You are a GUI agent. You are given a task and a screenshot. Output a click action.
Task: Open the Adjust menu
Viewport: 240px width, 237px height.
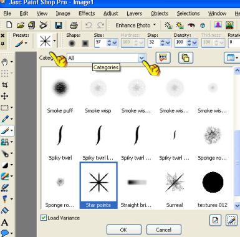click(111, 14)
